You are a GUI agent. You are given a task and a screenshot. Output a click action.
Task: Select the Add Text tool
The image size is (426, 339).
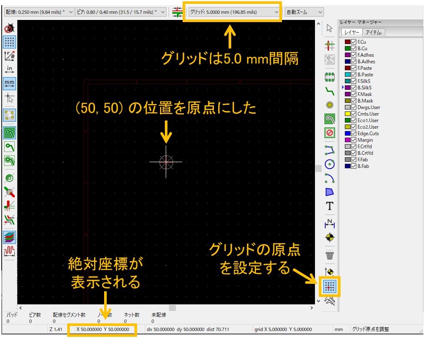pos(330,206)
